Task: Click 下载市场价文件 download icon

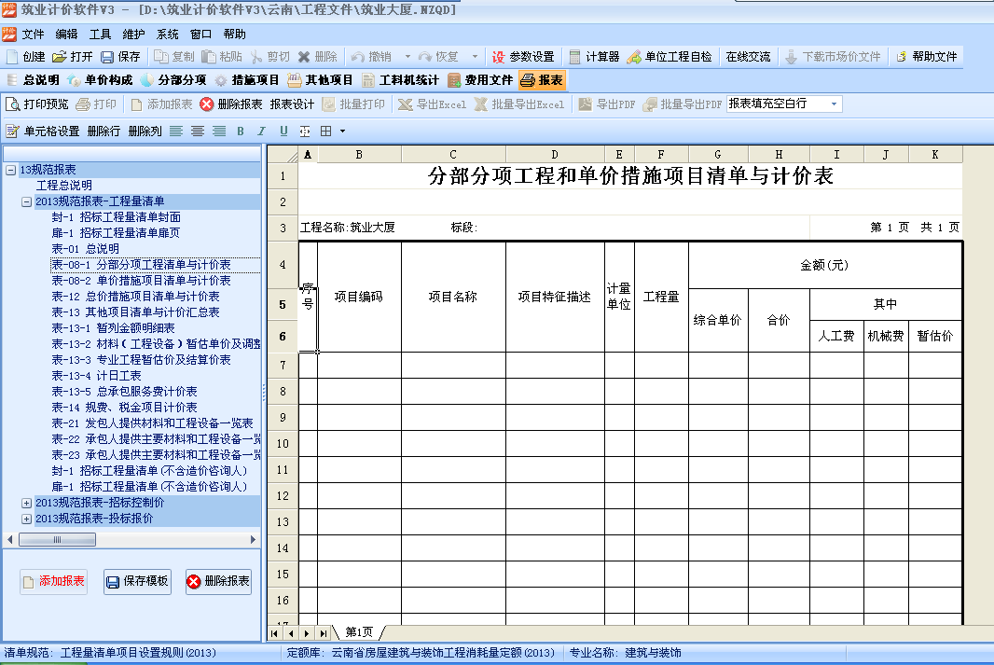Action: click(791, 57)
